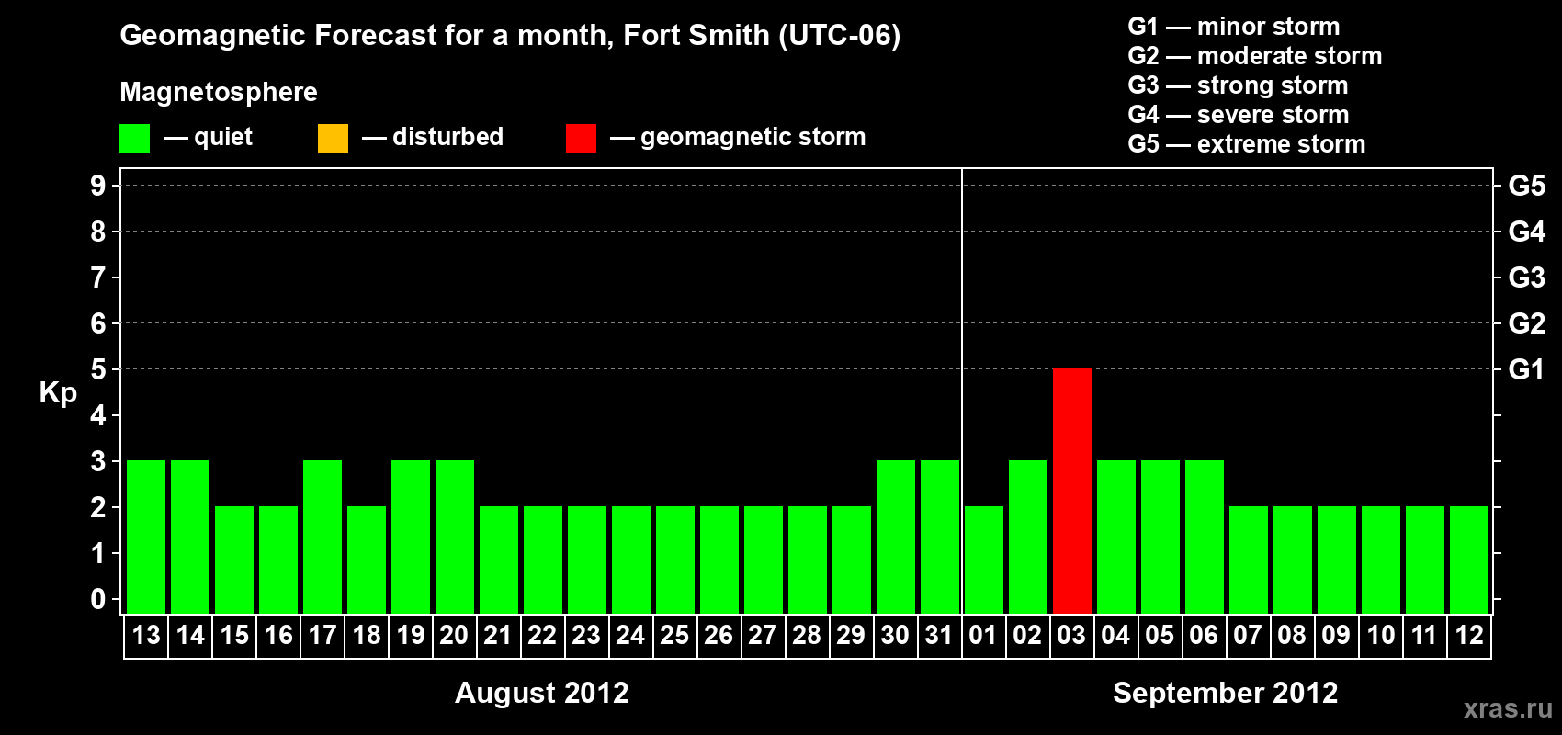
Task: Click the red geomagnetic storm legend swatch
Action: (x=581, y=139)
